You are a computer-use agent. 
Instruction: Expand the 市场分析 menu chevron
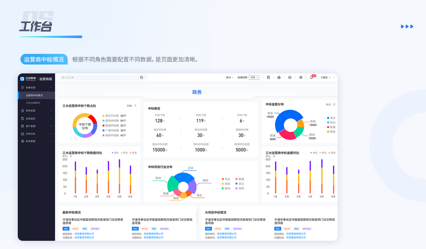pyautogui.click(x=51, y=134)
